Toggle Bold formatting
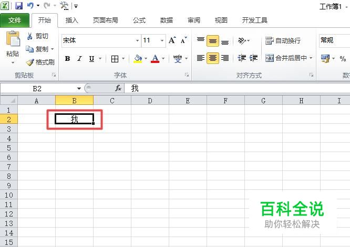 tap(67, 59)
